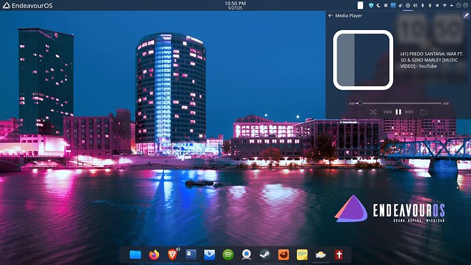Open the blue shield tray icon
Screen dimensions: 471x265
tap(371, 5)
